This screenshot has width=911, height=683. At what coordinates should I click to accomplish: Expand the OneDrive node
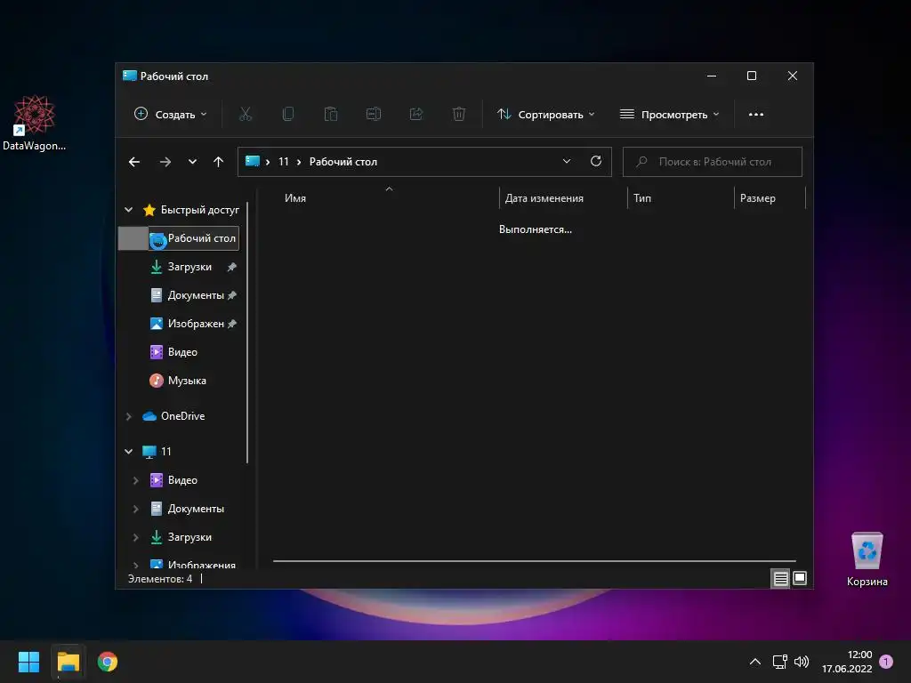pos(128,416)
